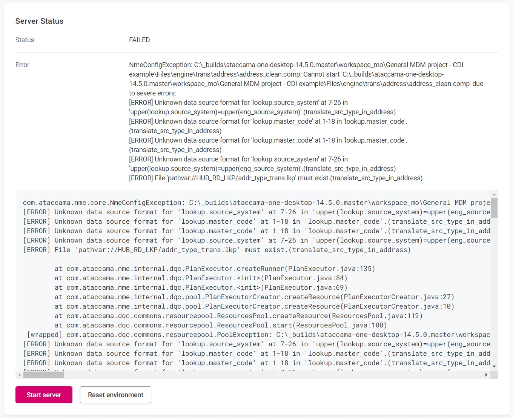Click the Server Status heading
Image resolution: width=513 pixels, height=418 pixels.
39,21
